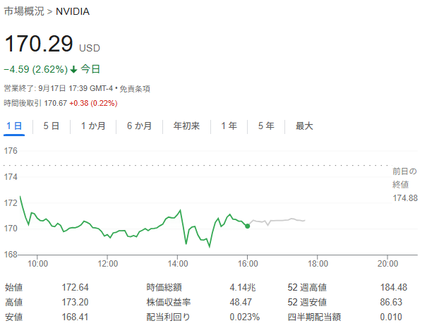Click the USD currency label
This screenshot has height=328, width=427.
pos(90,48)
